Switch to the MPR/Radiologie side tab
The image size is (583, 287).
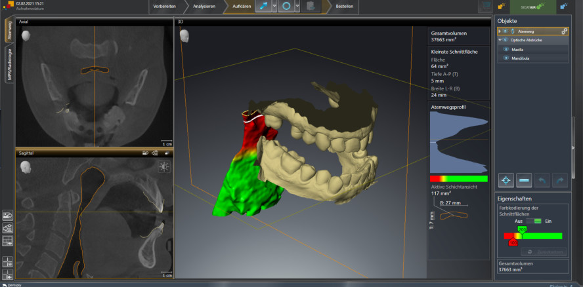coord(9,65)
